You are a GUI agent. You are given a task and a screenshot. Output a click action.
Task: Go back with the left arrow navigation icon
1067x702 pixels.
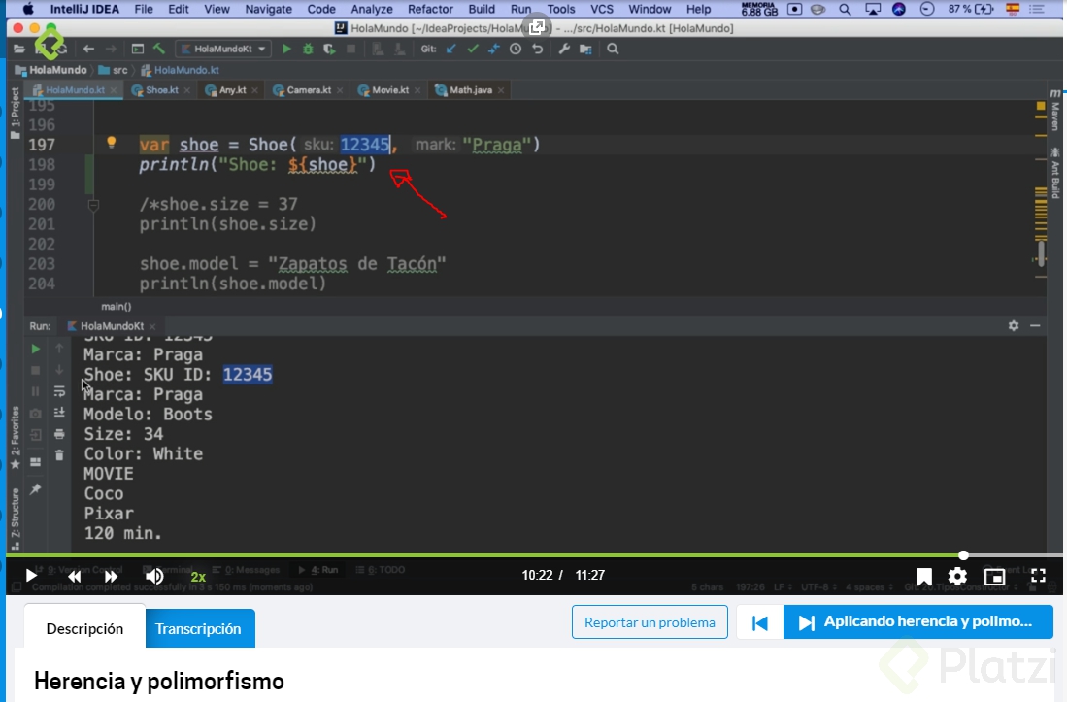[88, 49]
